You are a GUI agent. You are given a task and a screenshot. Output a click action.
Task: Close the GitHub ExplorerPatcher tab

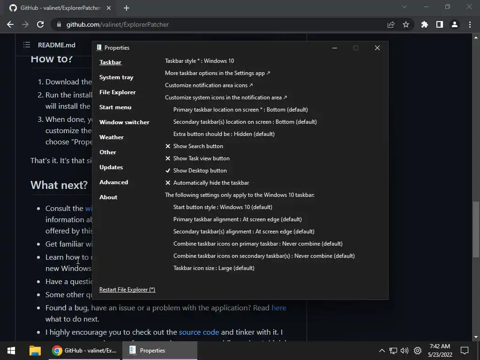click(109, 8)
